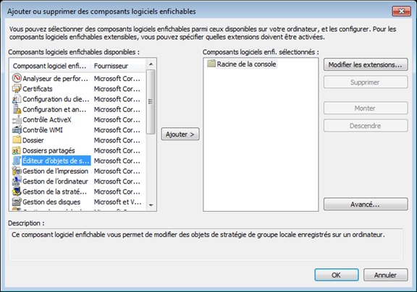Image resolution: width=417 pixels, height=292 pixels.
Task: Select the Certificats row text
Action: tap(38, 89)
